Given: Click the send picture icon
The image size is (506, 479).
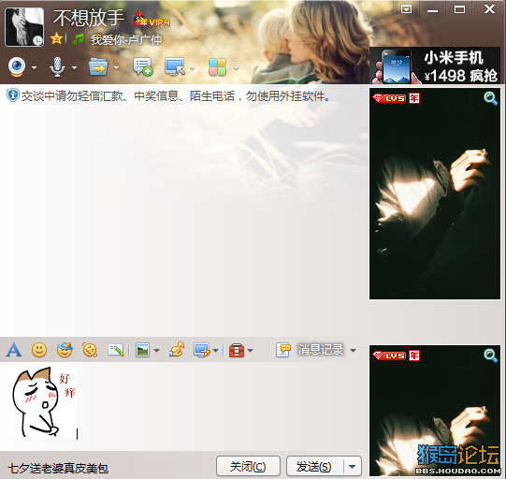Looking at the screenshot, I should coord(142,350).
